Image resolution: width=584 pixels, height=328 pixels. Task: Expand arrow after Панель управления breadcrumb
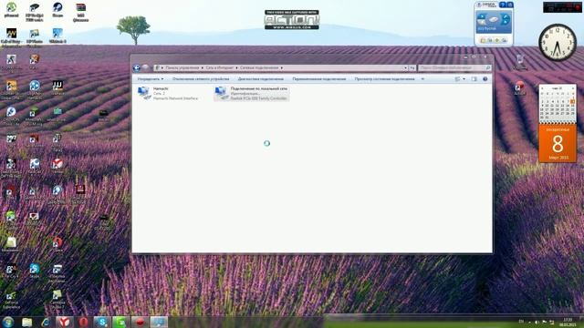pyautogui.click(x=203, y=67)
